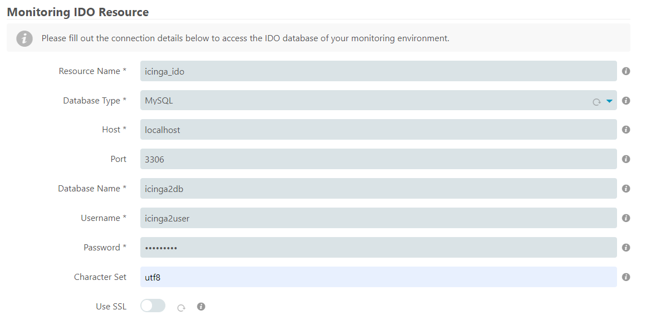Click info icon beside Username field
The width and height of the screenshot is (646, 325).
626,218
